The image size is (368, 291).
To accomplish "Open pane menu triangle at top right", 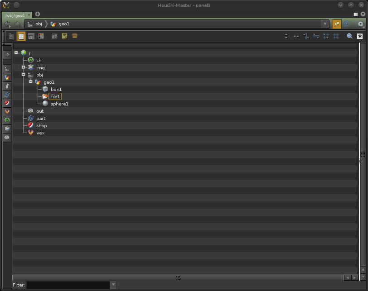I will click(x=363, y=14).
